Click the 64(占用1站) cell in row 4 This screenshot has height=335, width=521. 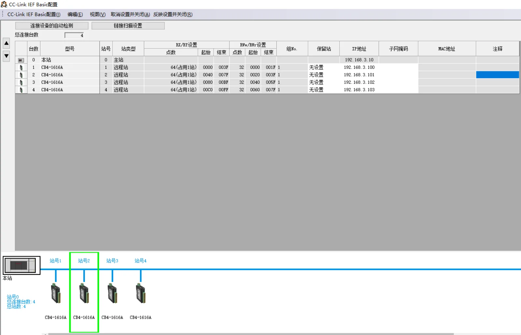[171, 90]
